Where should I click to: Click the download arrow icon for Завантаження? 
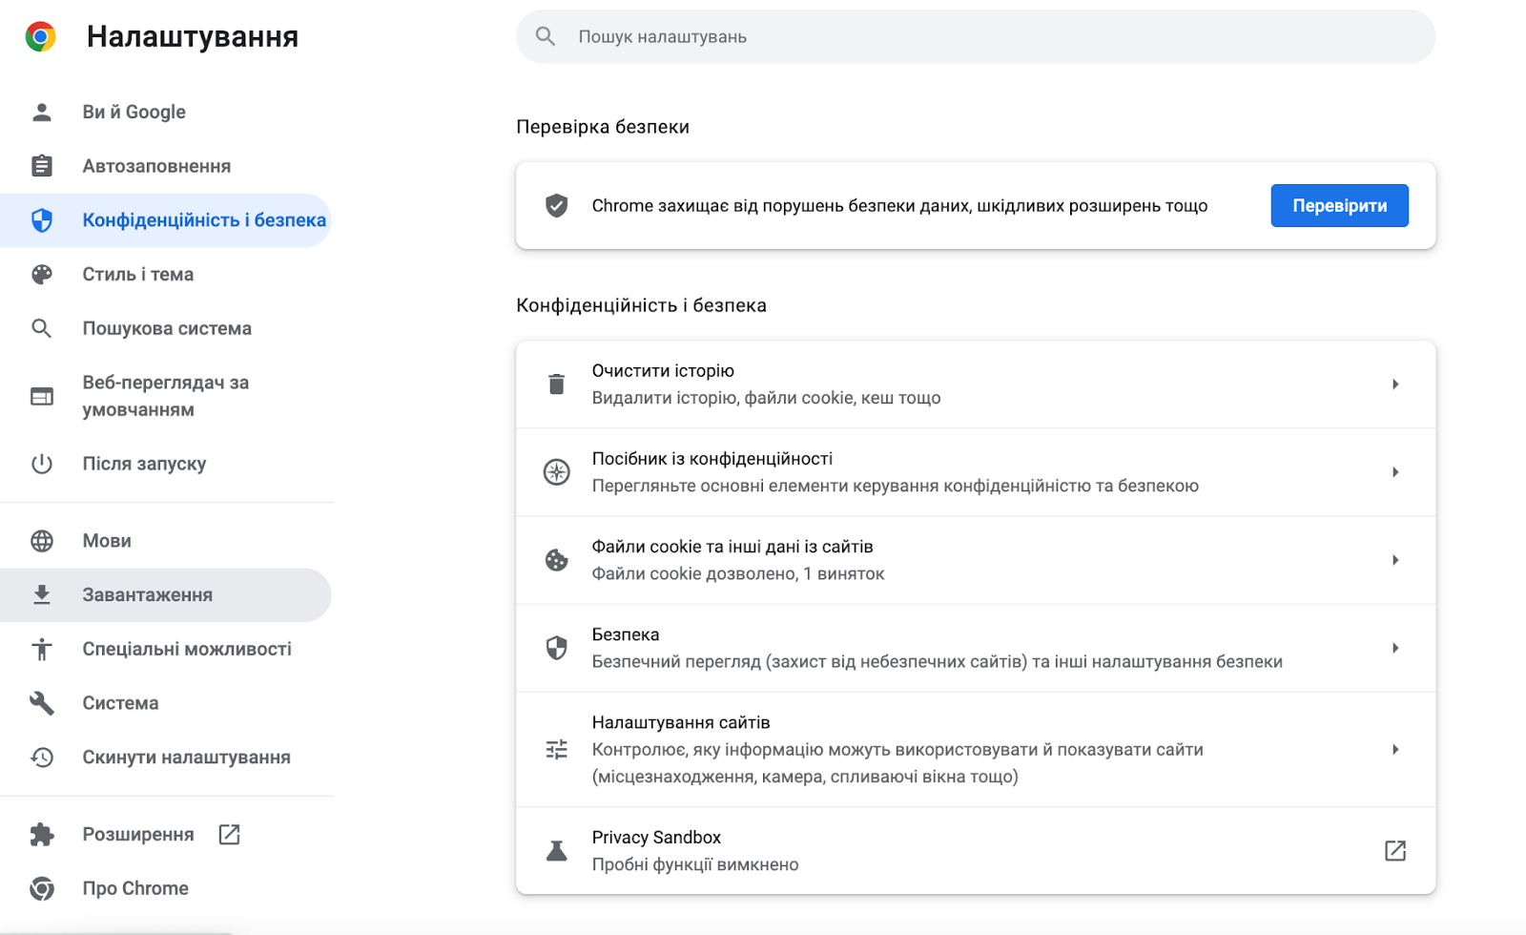[42, 594]
